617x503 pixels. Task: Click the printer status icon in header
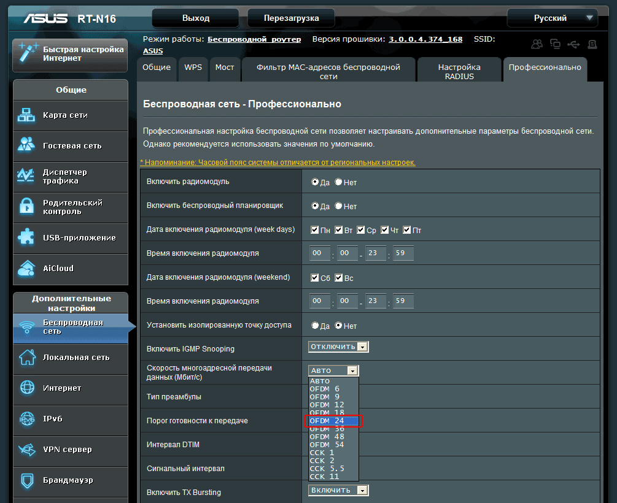(592, 44)
